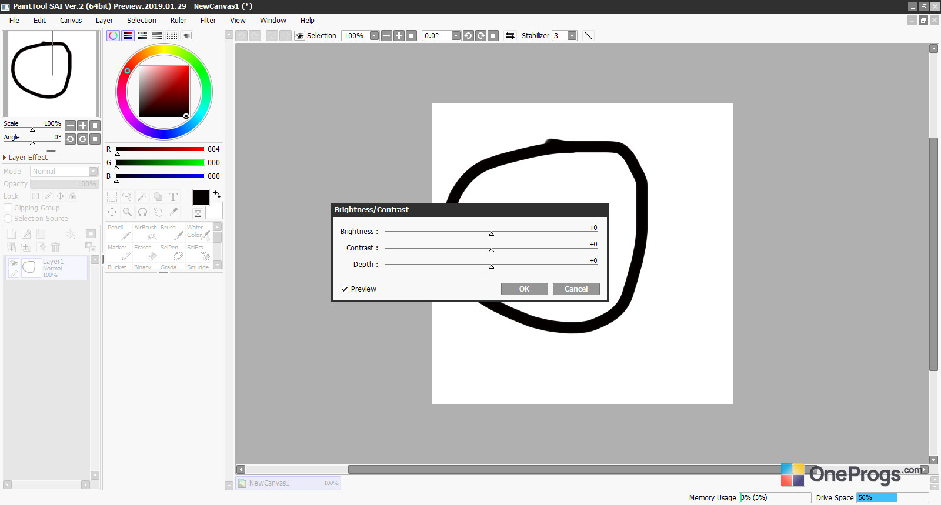Zoom in with navigator Scale plus button
The image size is (941, 505).
pos(82,125)
